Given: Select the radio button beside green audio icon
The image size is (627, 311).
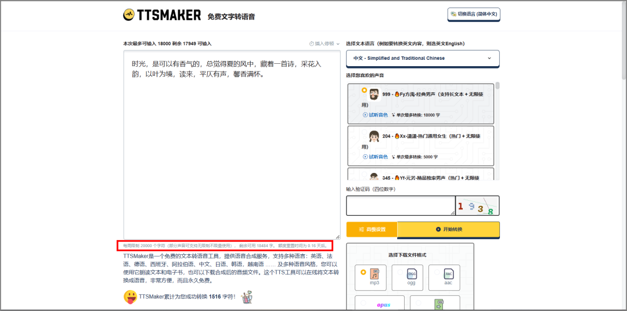Looking at the screenshot, I should point(418,303).
